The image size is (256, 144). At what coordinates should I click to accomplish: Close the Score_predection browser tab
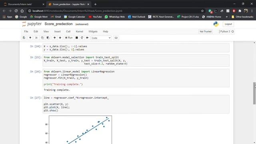pos(88,4)
